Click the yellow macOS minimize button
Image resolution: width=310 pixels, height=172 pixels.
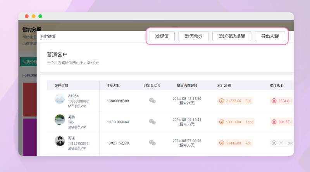coord(33,16)
